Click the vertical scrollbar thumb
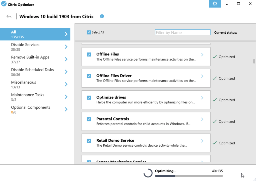The image size is (256, 181). tap(254, 61)
